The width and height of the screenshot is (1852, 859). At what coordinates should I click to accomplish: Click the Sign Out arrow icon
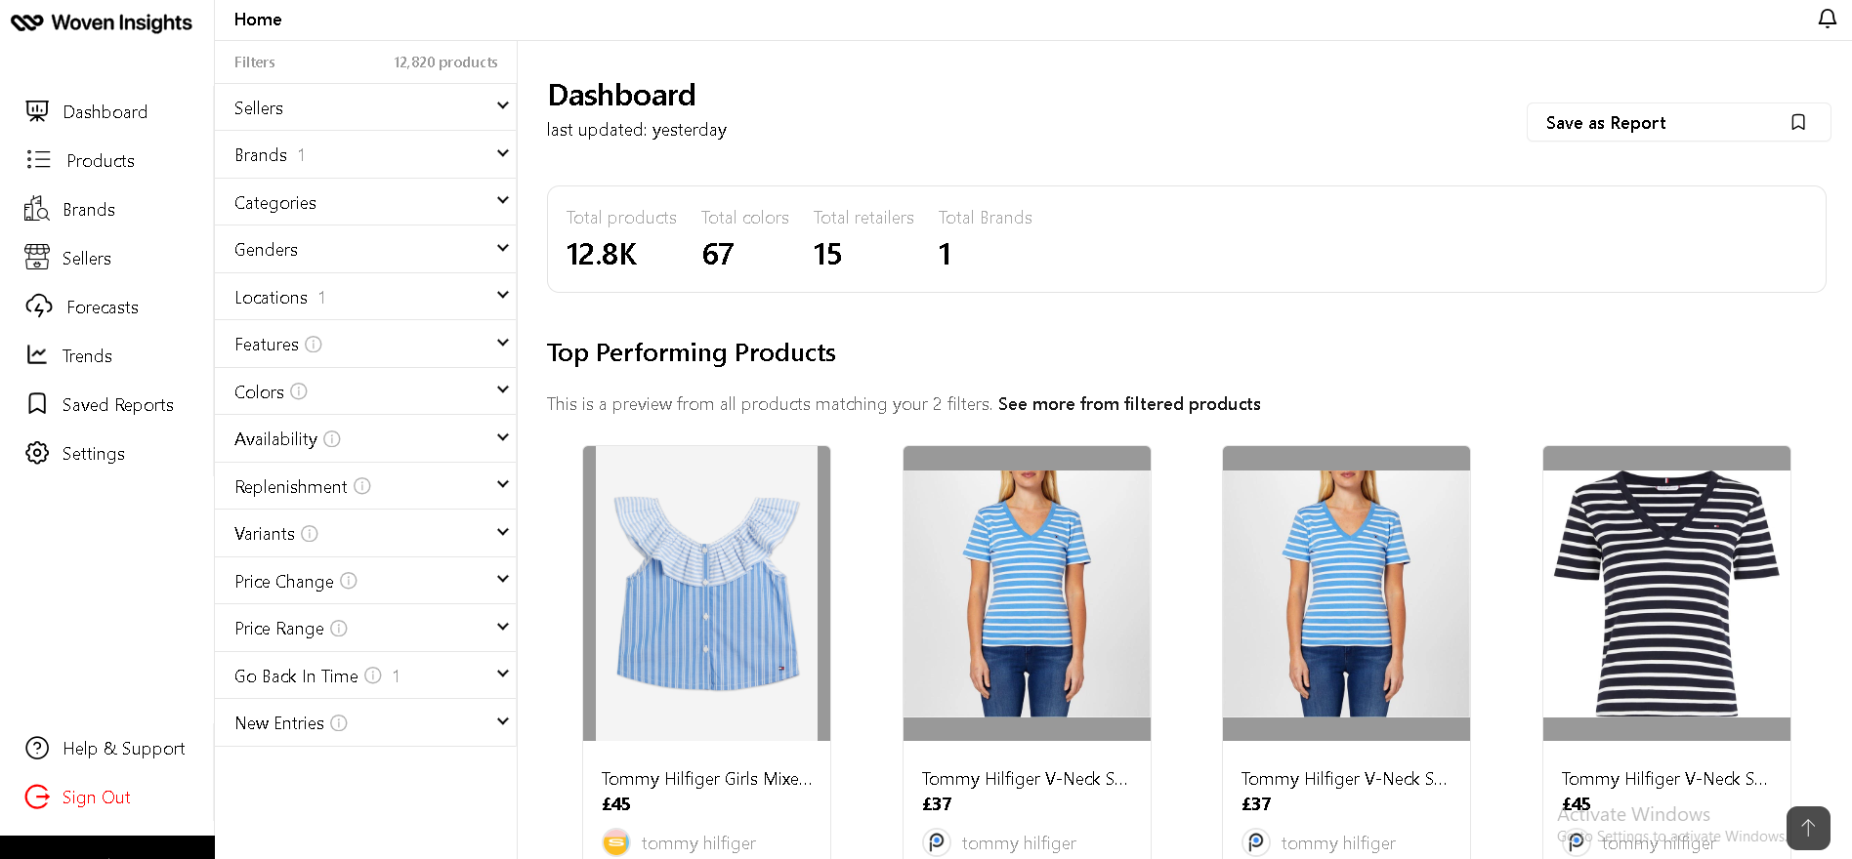37,797
